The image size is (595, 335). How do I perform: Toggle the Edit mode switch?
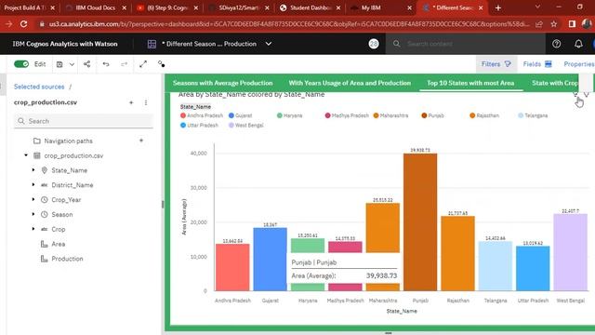[x=21, y=64]
